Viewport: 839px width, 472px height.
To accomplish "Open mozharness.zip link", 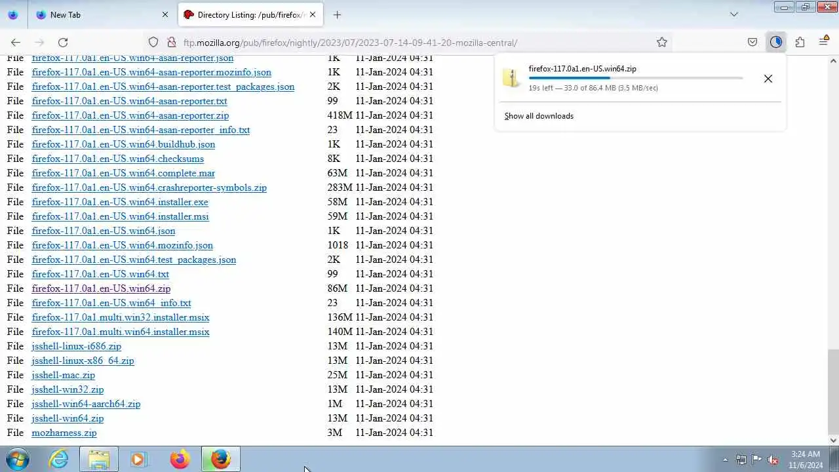I will [x=64, y=433].
